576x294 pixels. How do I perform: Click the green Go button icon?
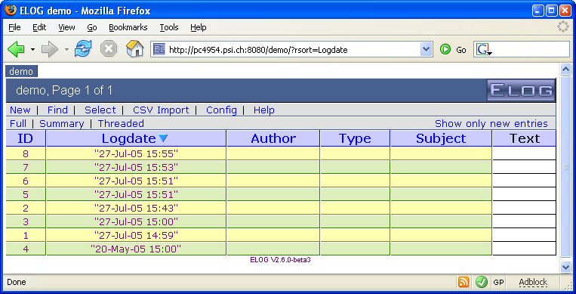pyautogui.click(x=445, y=49)
